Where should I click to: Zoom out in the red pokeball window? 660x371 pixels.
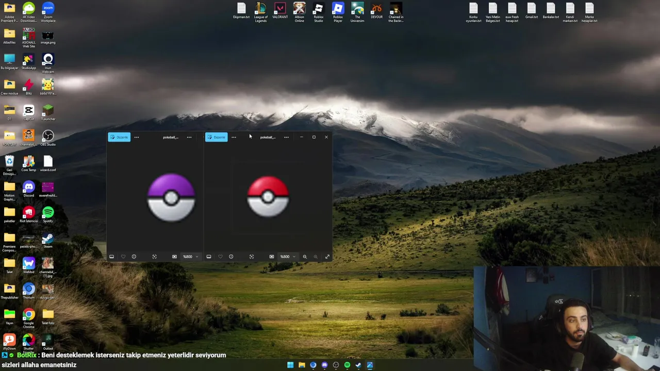[305, 257]
